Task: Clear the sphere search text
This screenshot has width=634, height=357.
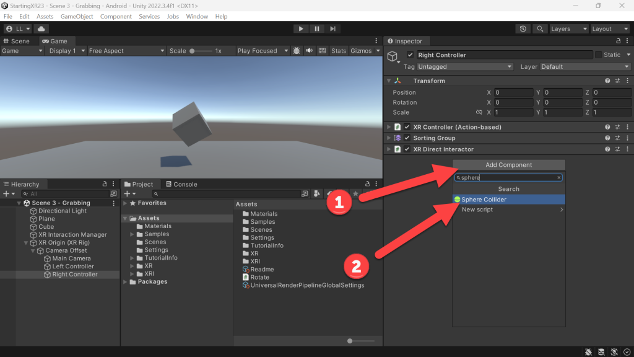Action: [559, 177]
